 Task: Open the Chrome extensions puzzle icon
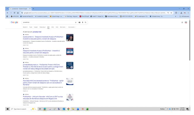[176, 13]
